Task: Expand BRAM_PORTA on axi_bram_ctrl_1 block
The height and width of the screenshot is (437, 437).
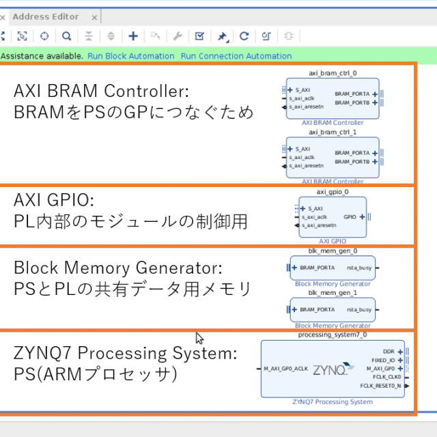Action: coord(375,153)
